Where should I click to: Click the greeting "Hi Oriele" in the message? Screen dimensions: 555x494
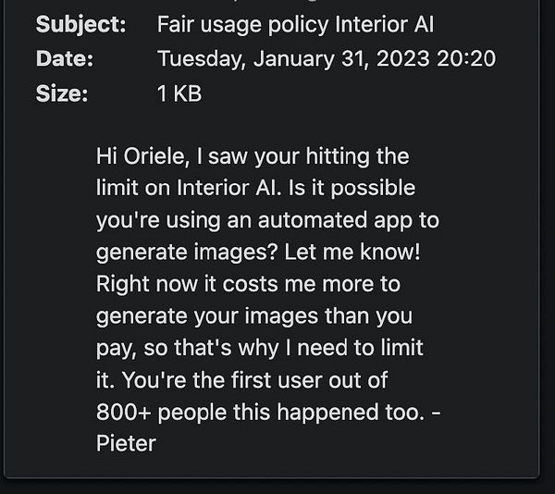click(x=138, y=156)
